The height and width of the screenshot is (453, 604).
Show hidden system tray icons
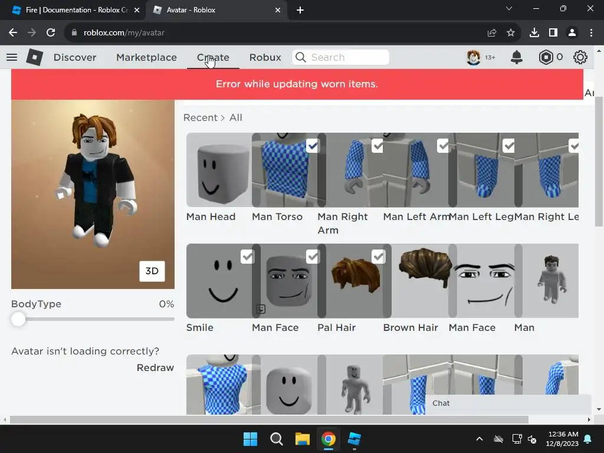pos(480,439)
